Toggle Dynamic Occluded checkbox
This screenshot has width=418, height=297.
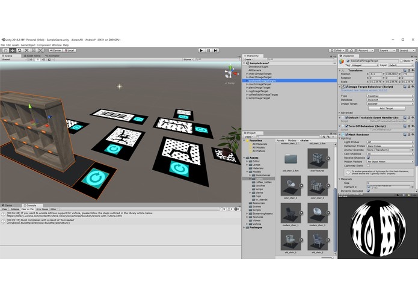[x=369, y=191]
